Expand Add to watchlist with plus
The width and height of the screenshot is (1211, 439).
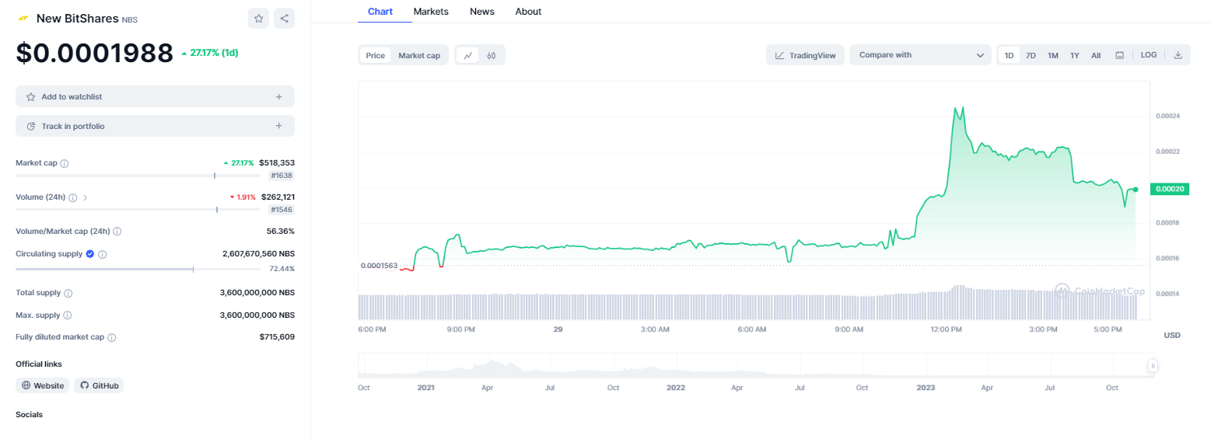[278, 97]
